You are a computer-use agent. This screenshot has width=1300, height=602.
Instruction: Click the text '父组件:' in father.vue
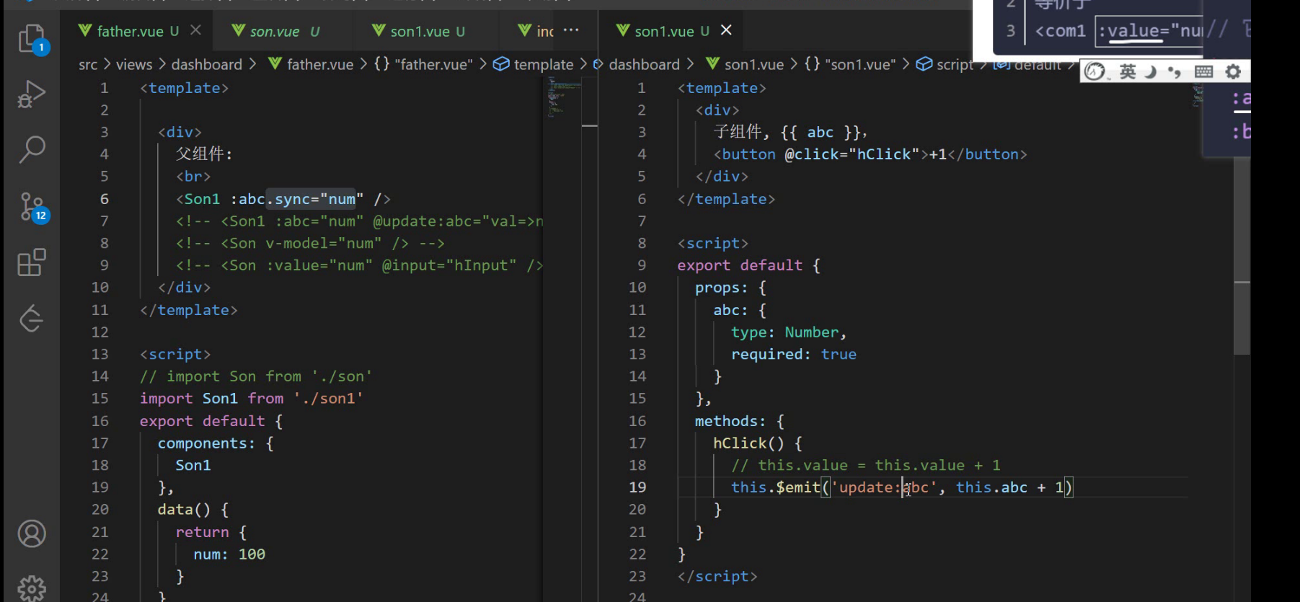pyautogui.click(x=204, y=154)
